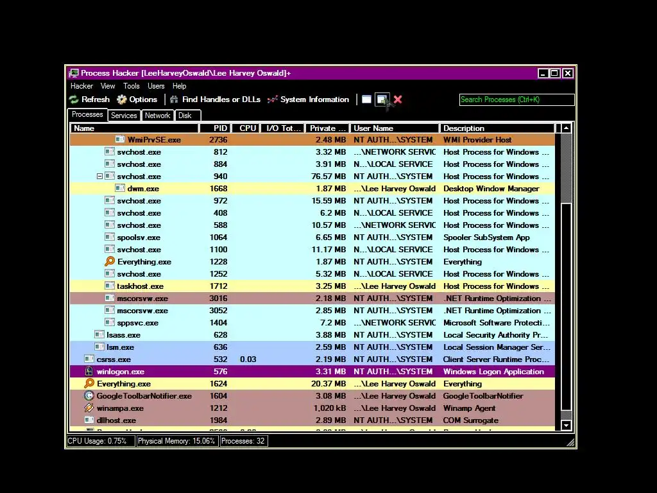Viewport: 657px width, 493px height.
Task: Click icon of svchost.exe PID 972
Action: click(109, 200)
